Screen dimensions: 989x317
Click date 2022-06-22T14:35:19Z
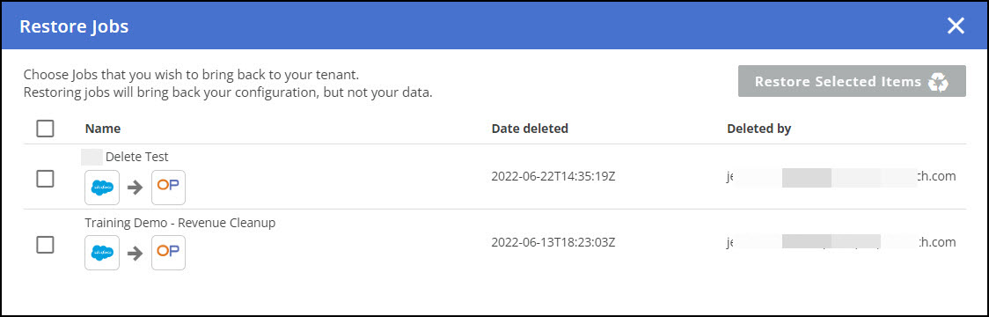(553, 176)
